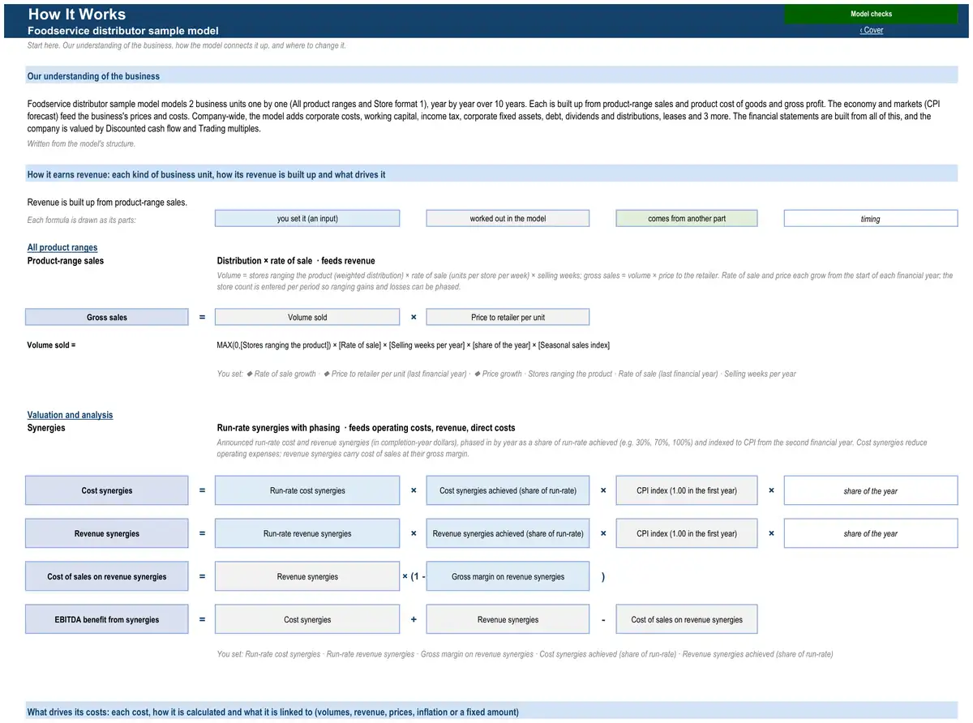Click the MAX(0,[Stores ranging the product]) formula text

pyautogui.click(x=414, y=345)
